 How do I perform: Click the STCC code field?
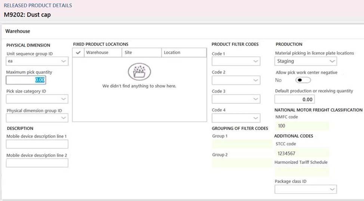click(302, 153)
